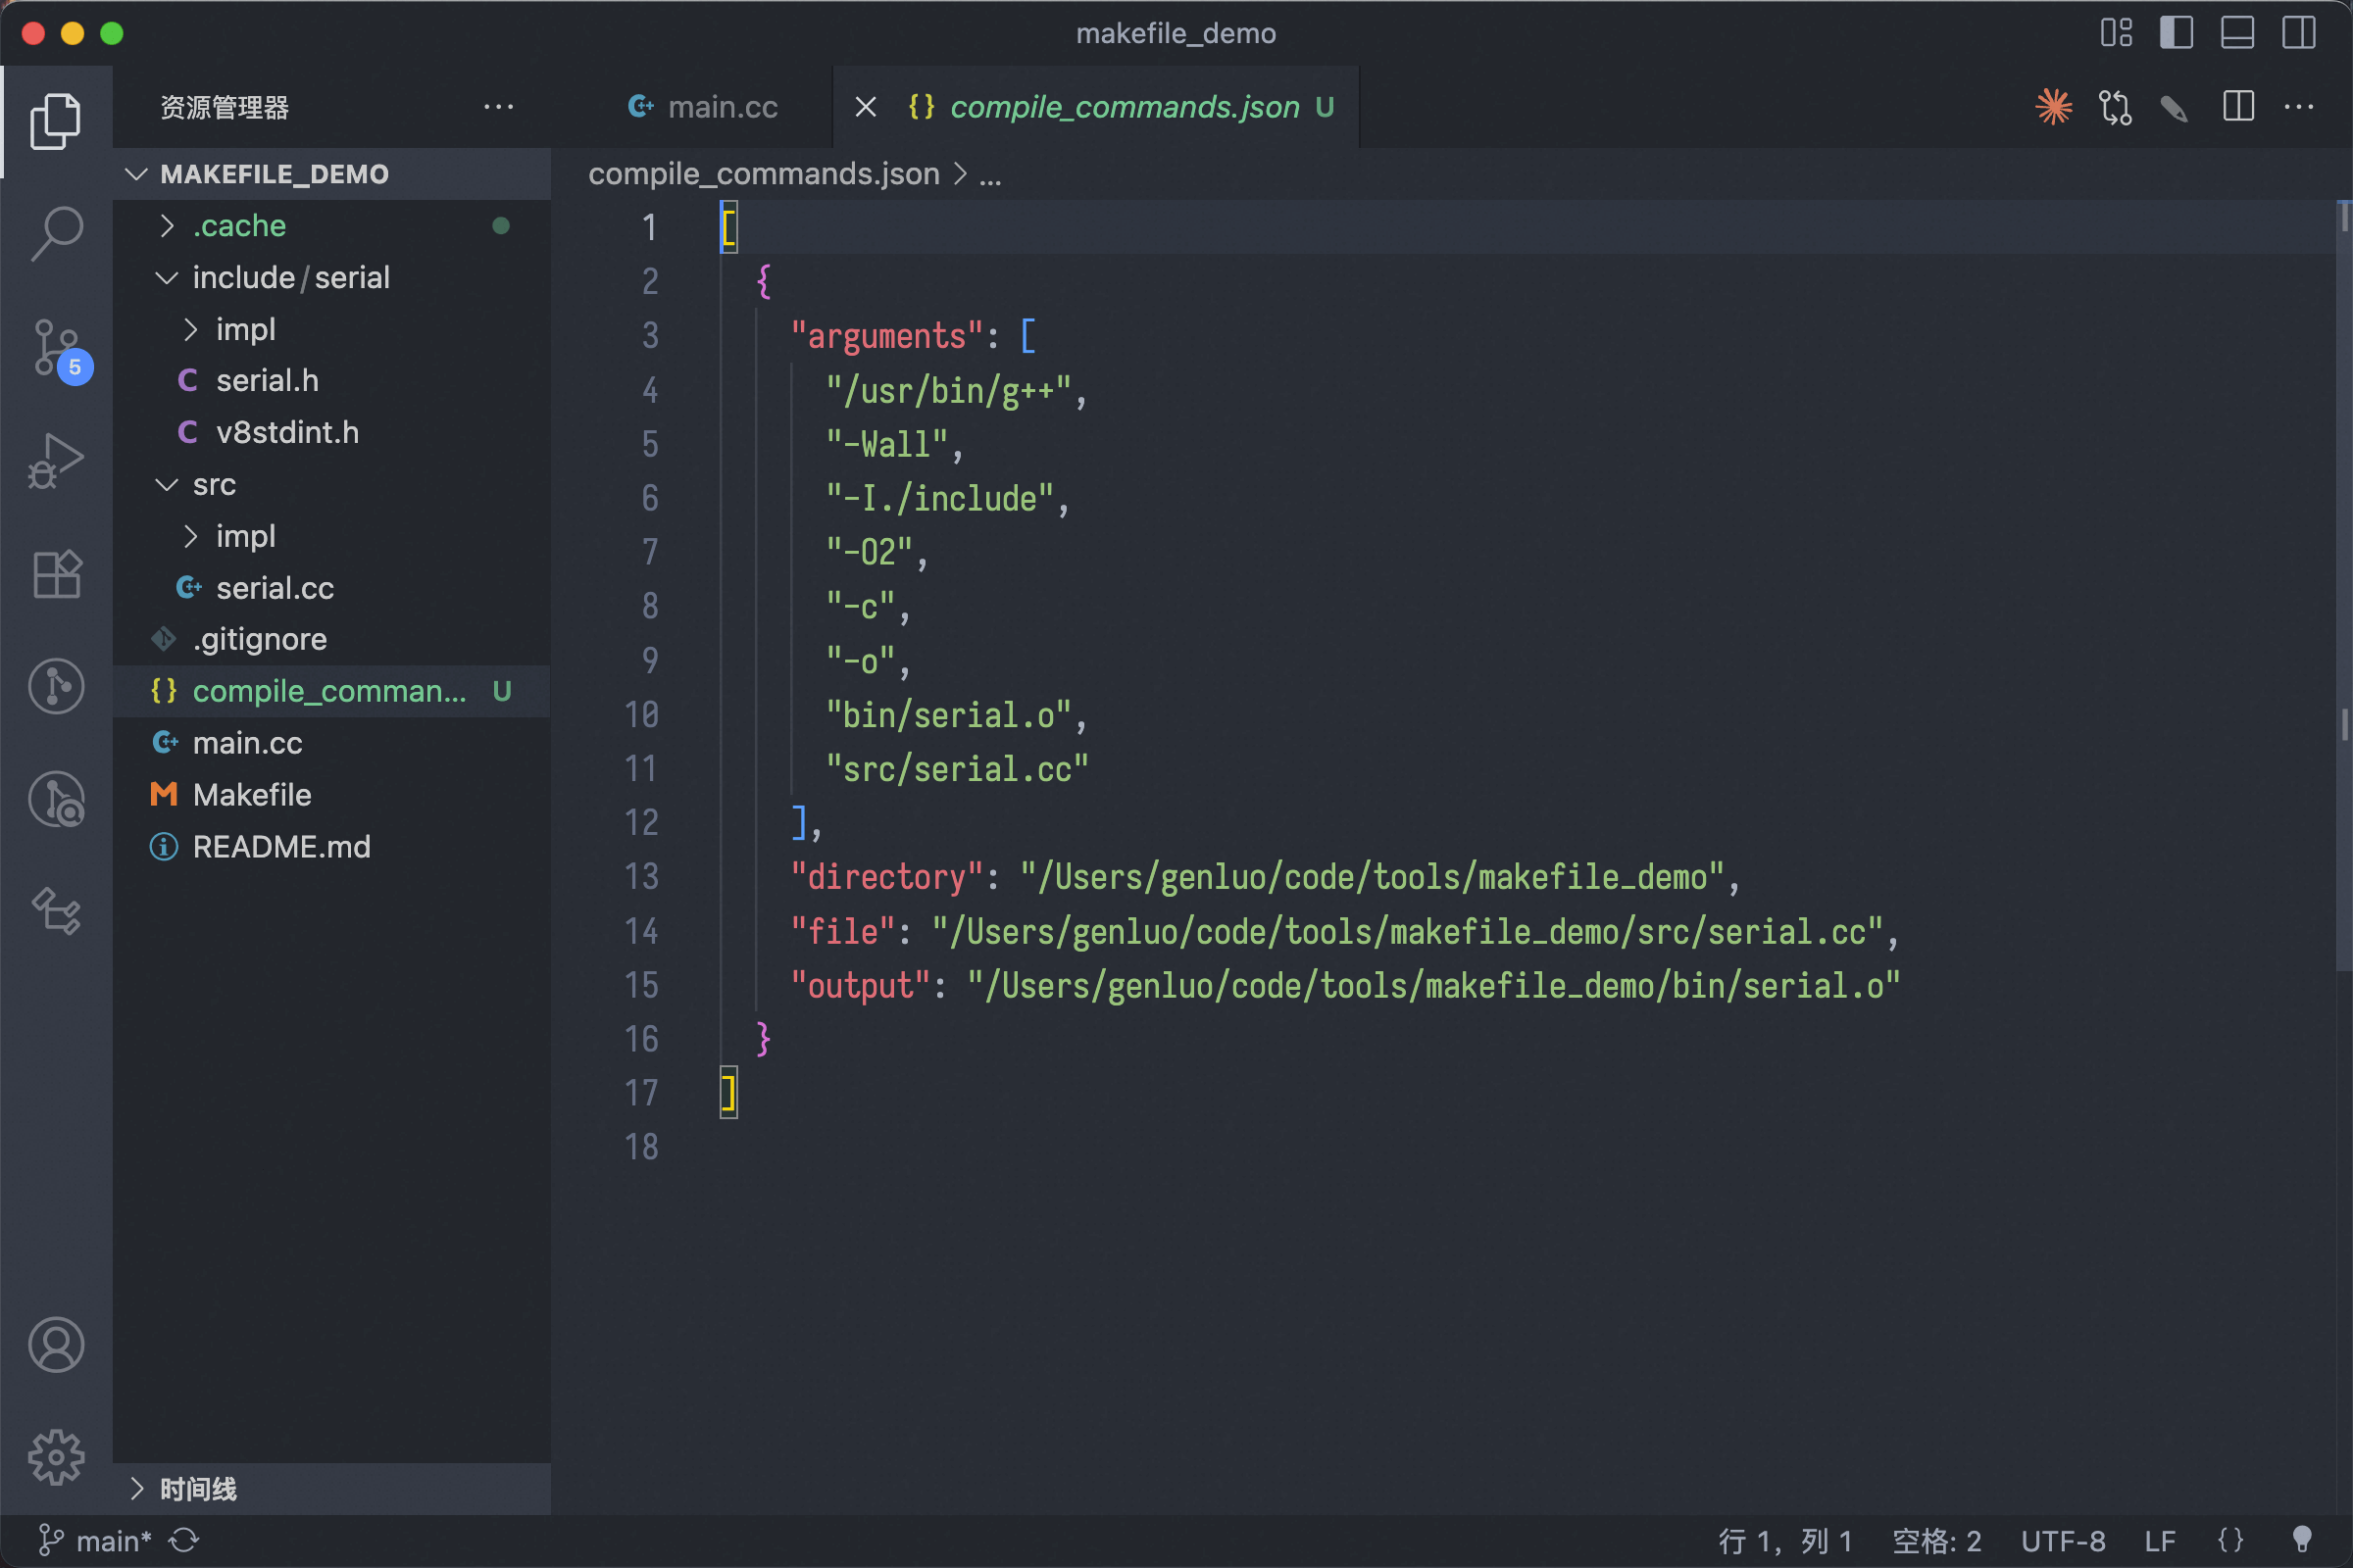Screen dimensions: 2353x1568
Task: Open the Extensions view
Action: coord(56,573)
